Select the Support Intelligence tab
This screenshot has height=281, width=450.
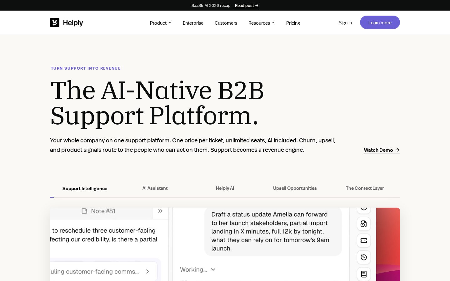pos(85,189)
